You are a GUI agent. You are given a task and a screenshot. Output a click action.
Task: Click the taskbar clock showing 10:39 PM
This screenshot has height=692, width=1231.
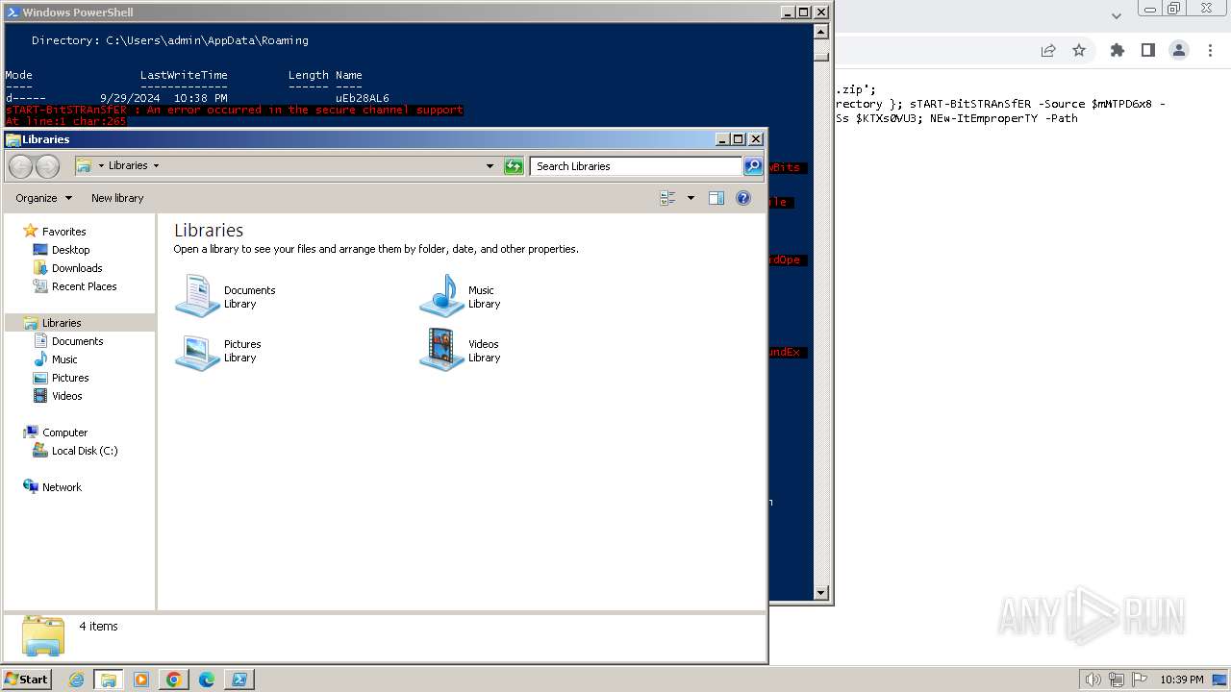coord(1182,680)
